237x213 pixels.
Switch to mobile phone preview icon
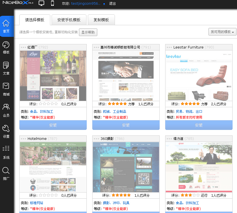(x=52, y=3)
